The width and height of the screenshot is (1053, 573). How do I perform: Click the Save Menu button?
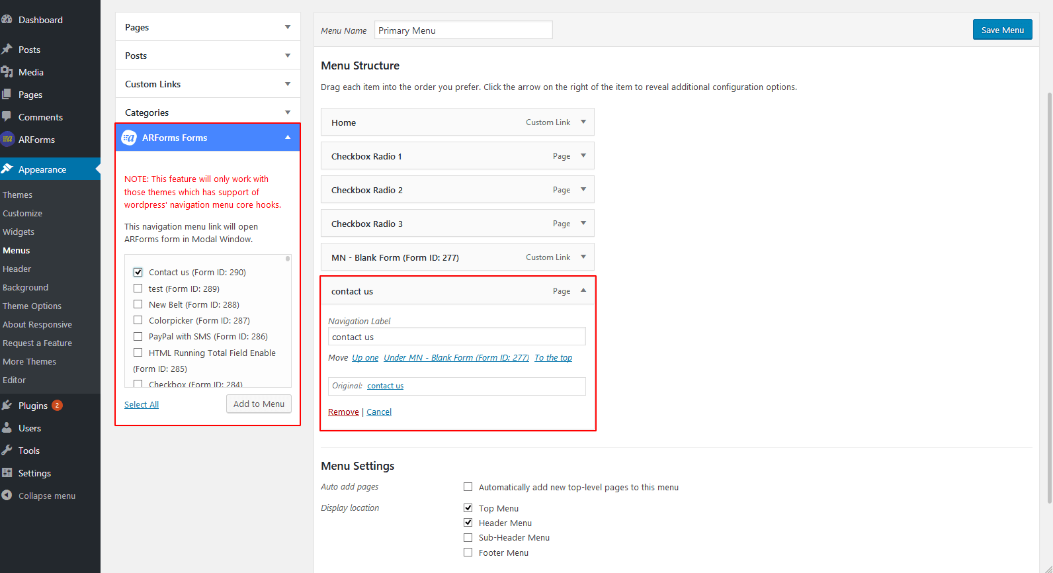pos(1002,30)
